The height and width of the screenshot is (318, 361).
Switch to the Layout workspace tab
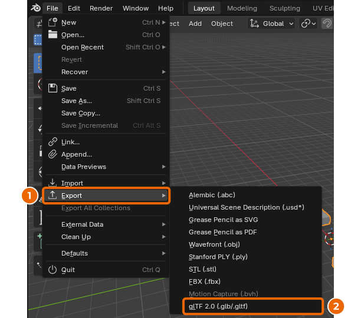tap(204, 8)
